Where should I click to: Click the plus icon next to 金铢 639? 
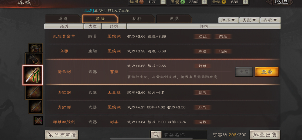click(x=245, y=2)
